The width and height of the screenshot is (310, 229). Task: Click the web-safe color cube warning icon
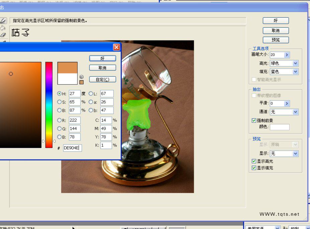pos(82,77)
